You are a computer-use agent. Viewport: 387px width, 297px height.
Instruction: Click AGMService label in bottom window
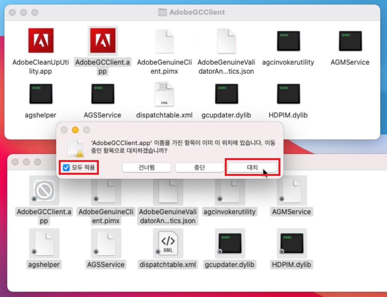tap(292, 212)
